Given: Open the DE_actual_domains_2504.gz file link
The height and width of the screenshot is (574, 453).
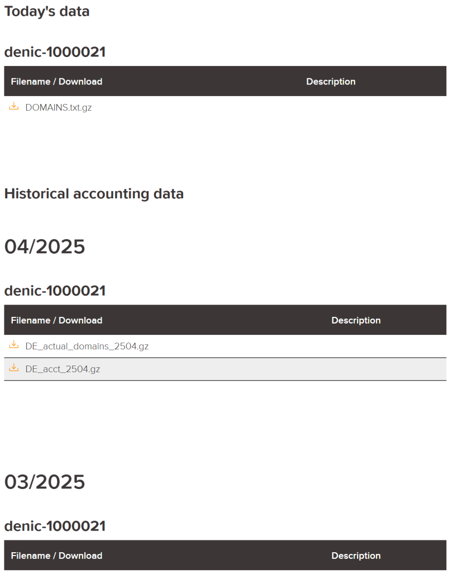Looking at the screenshot, I should [87, 347].
